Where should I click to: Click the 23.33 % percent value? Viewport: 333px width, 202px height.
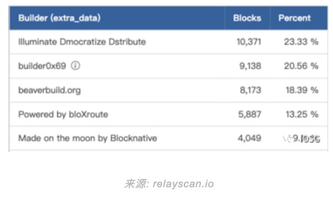tap(301, 42)
